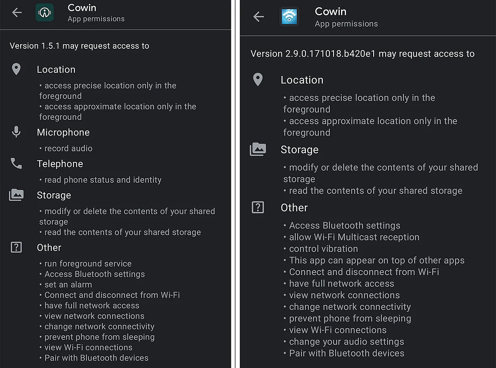The height and width of the screenshot is (368, 496).
Task: Tap 'This app can appear on top' entry
Action: [374, 260]
